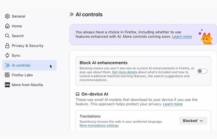Click the Privacy & Security lock icon
Image resolution: width=217 pixels, height=139 pixels.
tap(7, 46)
